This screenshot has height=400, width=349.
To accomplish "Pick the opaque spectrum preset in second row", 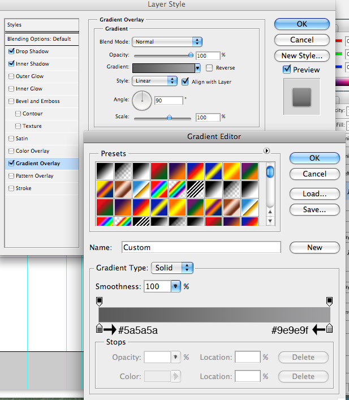I will click(x=159, y=190).
